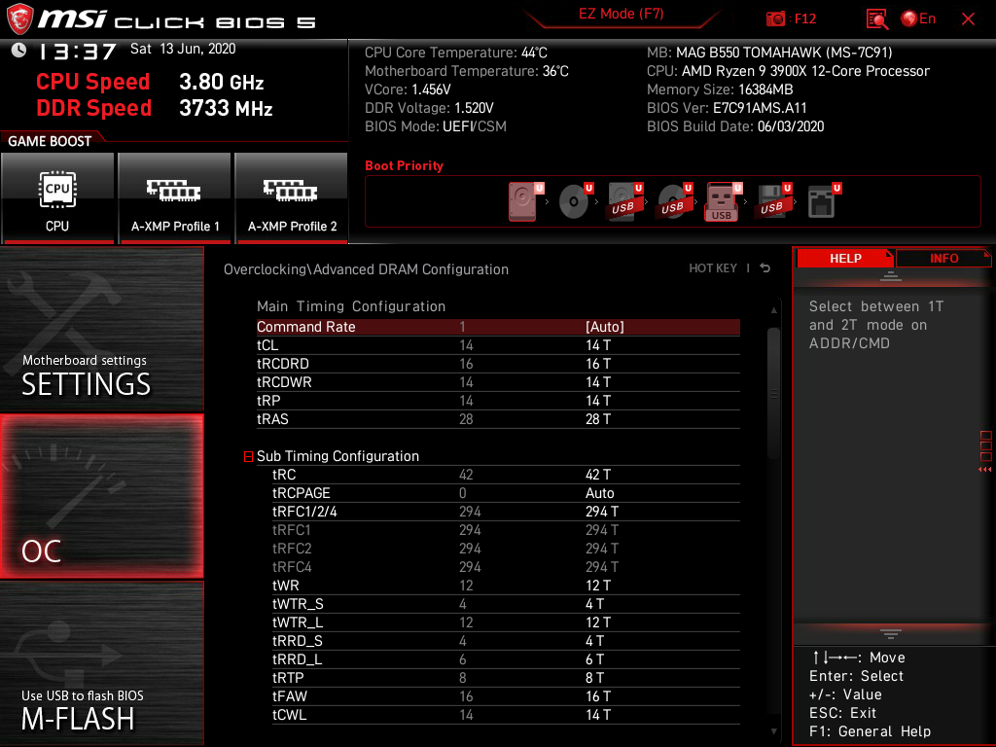Click the Overclocking\Advanced DRAM Configuration breadcrumb

pyautogui.click(x=366, y=269)
